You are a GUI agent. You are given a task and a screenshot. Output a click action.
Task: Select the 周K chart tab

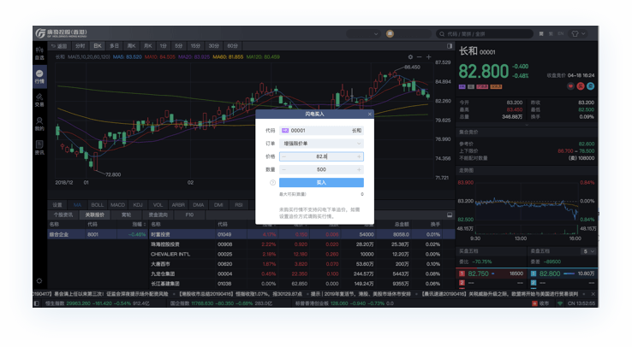[x=131, y=46]
